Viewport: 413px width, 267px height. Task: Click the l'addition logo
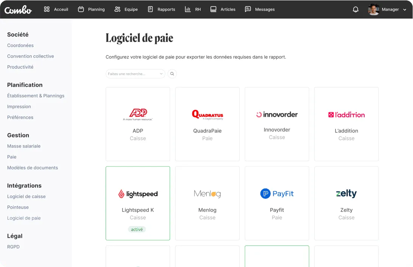(346, 115)
